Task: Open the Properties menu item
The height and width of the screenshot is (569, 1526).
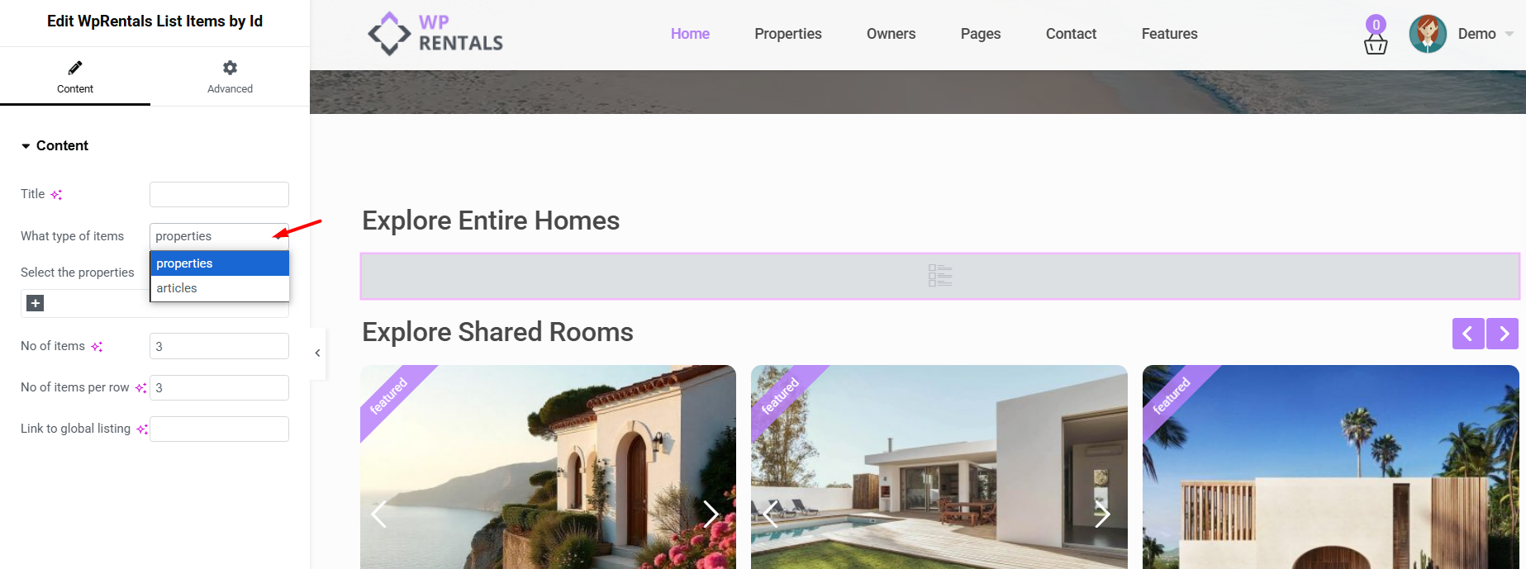Action: click(788, 34)
